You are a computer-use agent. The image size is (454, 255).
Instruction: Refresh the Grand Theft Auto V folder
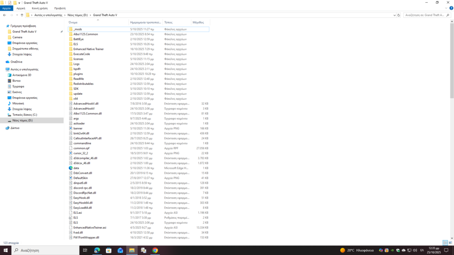click(x=399, y=15)
